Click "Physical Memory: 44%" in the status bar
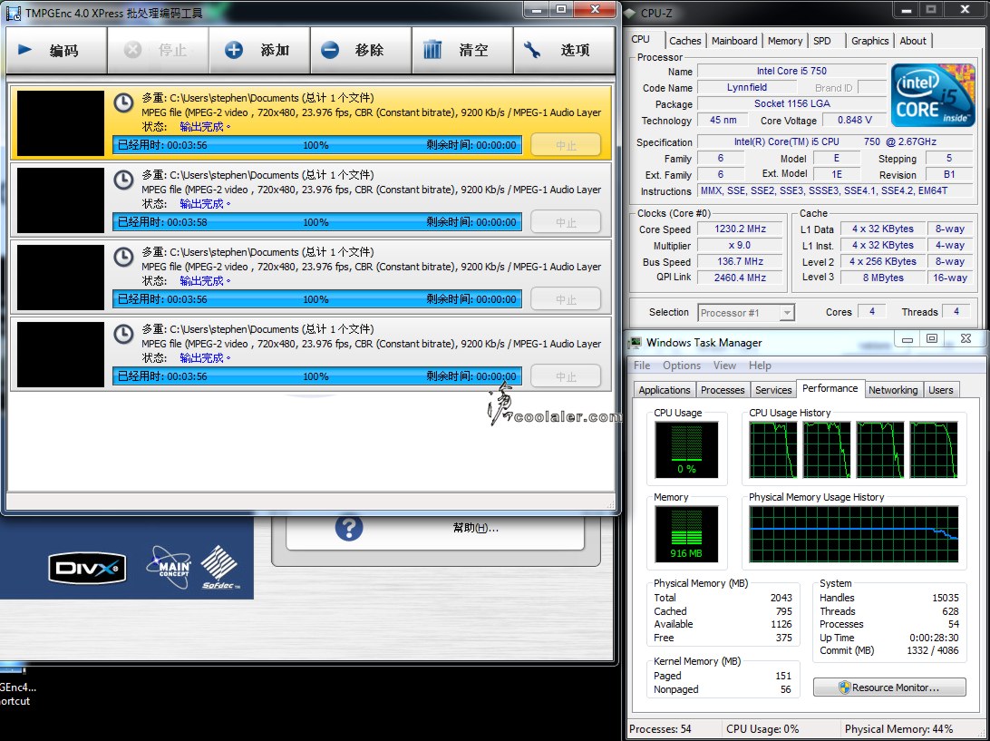This screenshot has width=990, height=741. [899, 729]
